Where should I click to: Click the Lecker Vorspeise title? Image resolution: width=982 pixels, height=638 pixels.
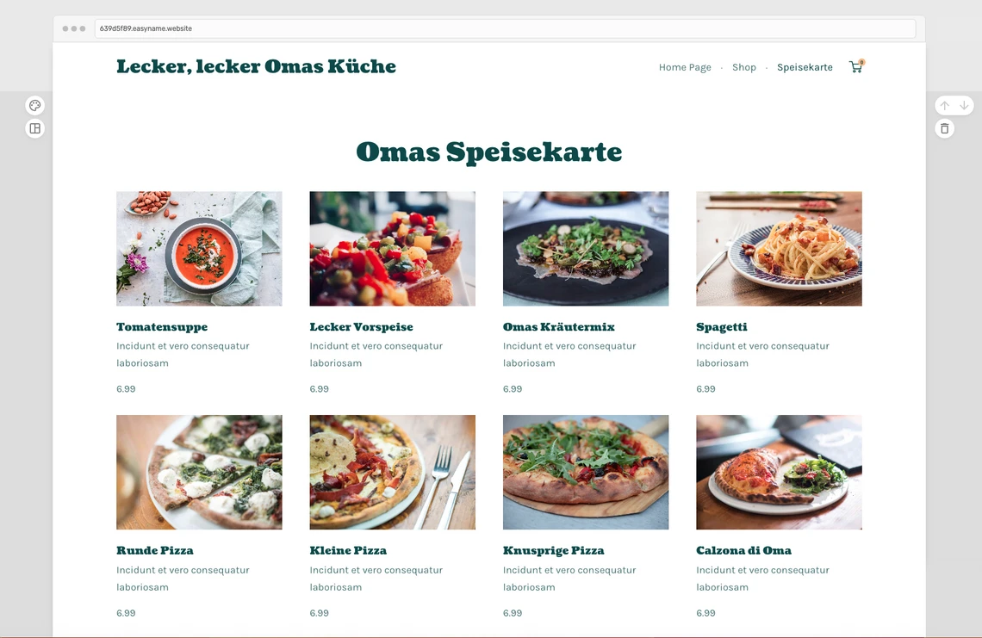(362, 327)
